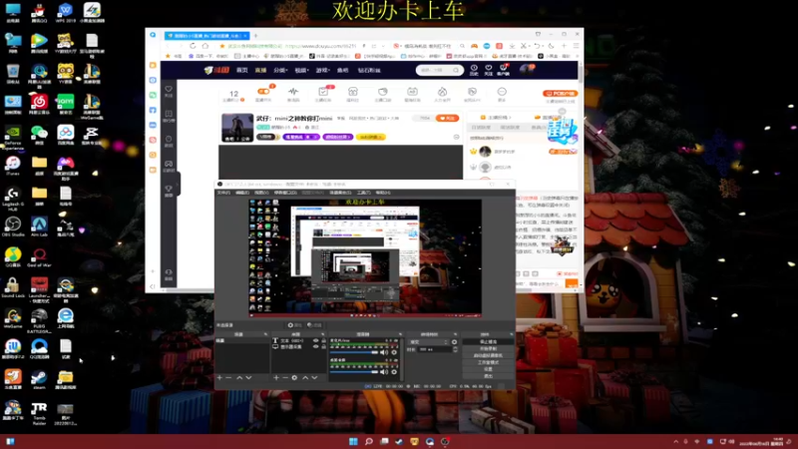Enable 工作室模式 in OBS controls
Viewport: 798px width, 449px height.
[489, 362]
